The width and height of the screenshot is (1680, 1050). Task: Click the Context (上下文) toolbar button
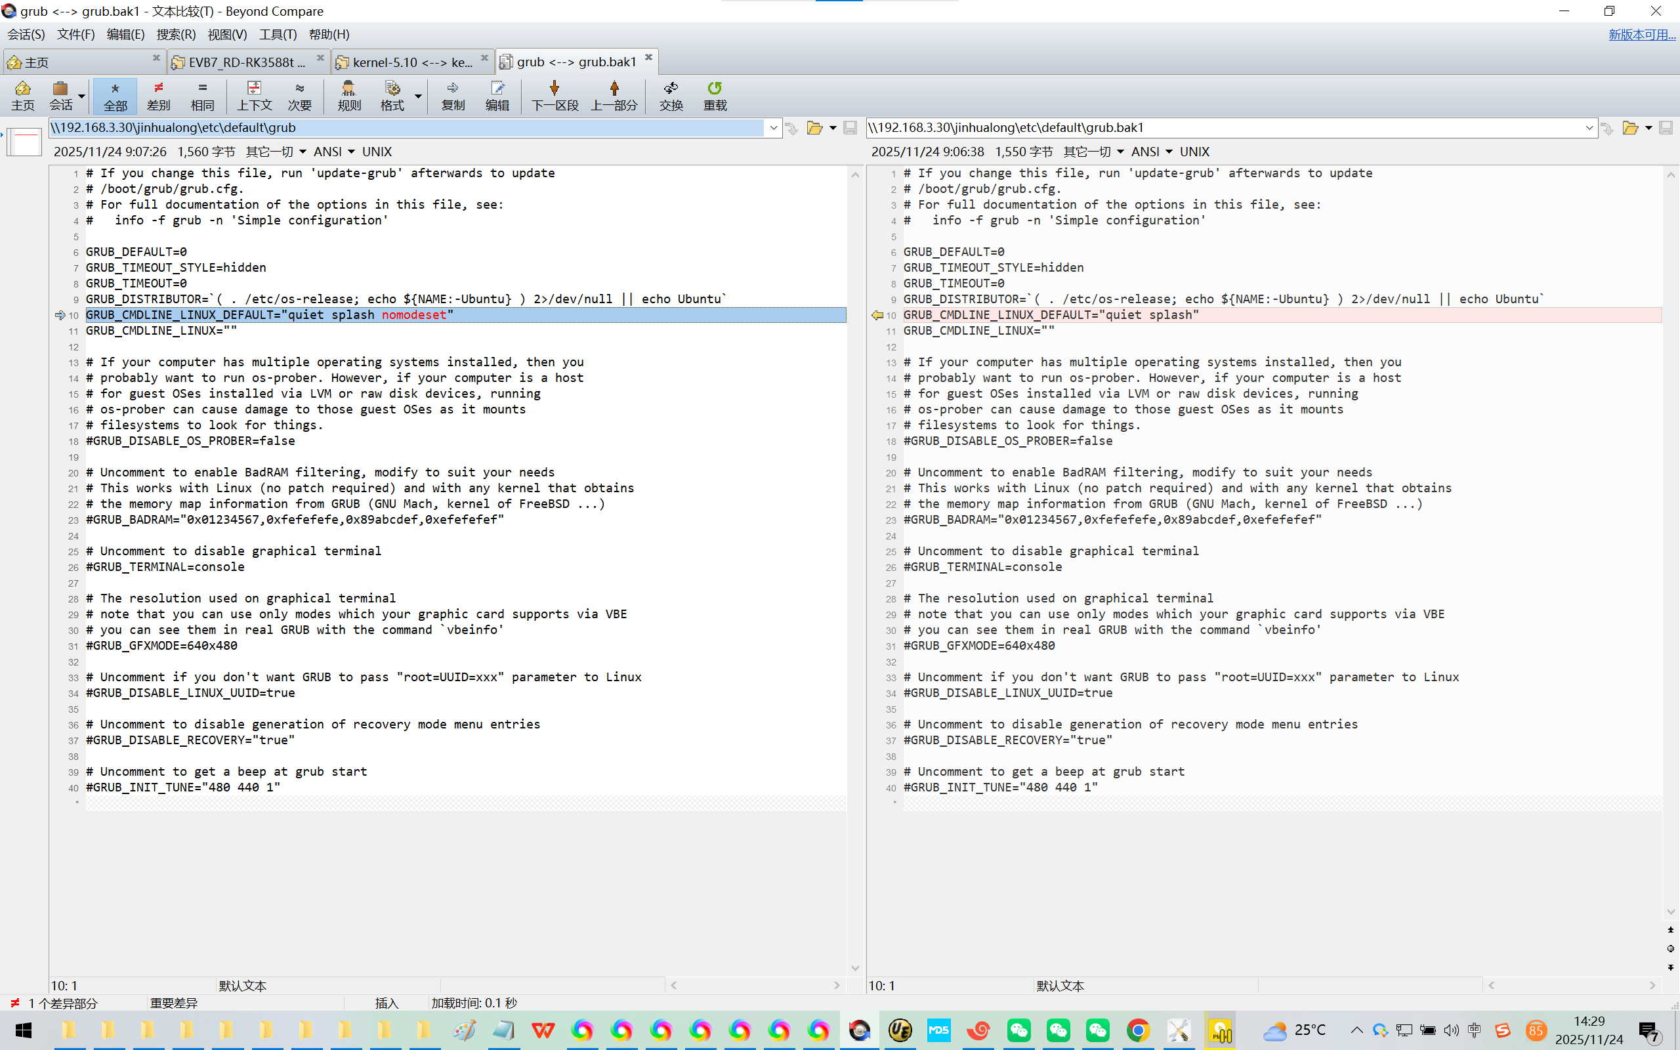coord(254,95)
